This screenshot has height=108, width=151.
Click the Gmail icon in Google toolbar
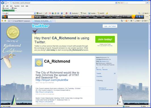tap(50, 13)
